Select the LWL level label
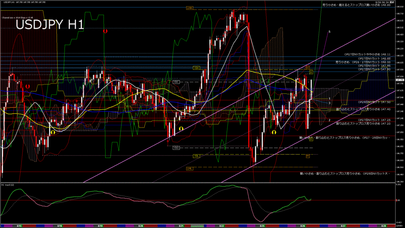 189,169
